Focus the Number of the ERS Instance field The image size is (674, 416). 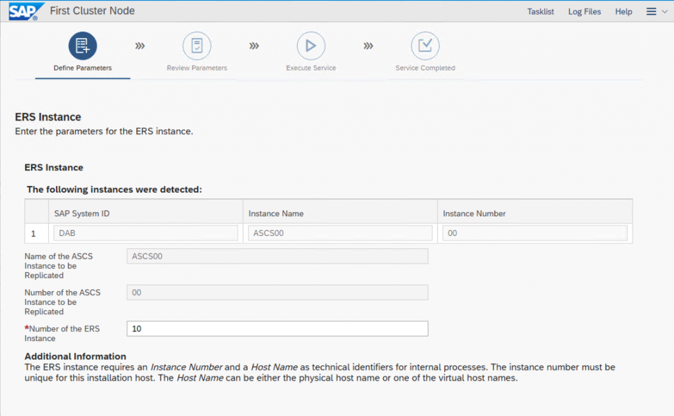277,329
